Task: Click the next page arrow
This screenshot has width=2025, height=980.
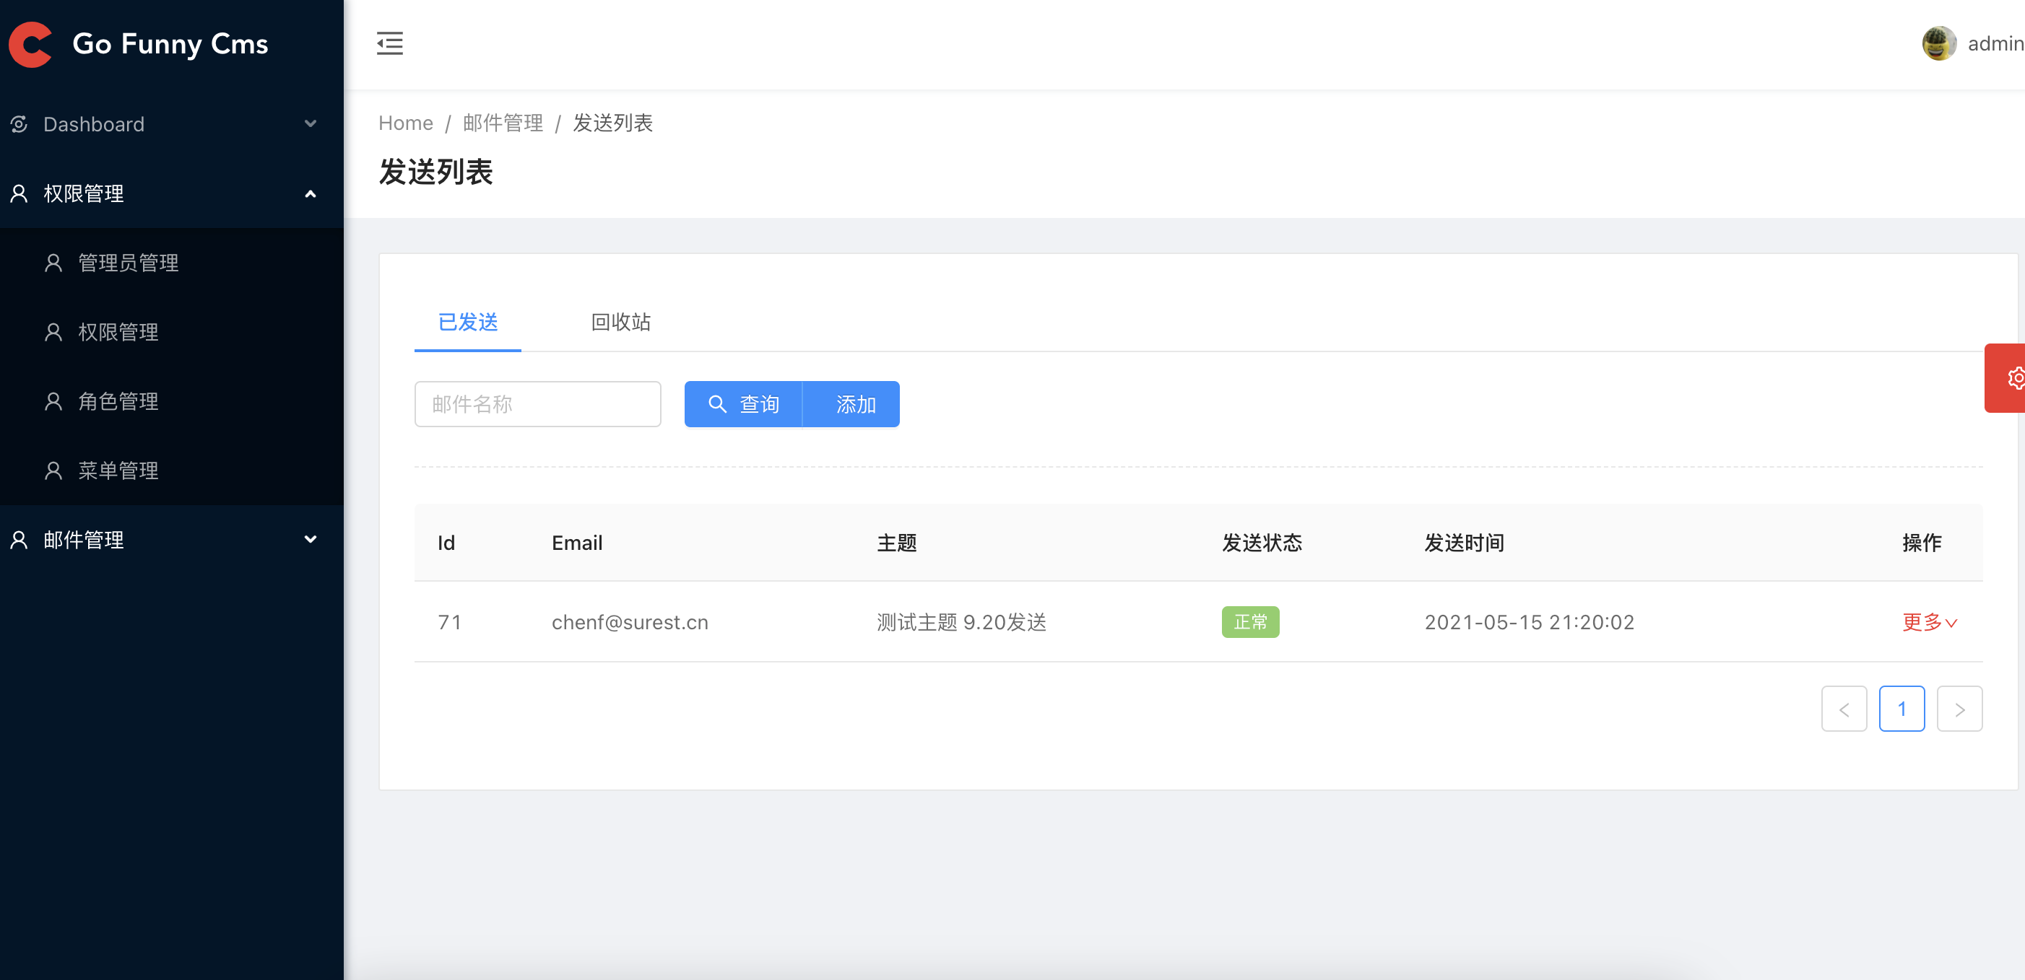Action: [x=1959, y=709]
